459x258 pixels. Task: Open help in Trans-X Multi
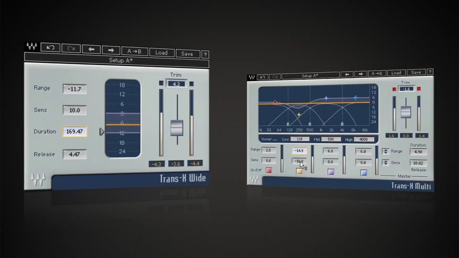click(430, 72)
